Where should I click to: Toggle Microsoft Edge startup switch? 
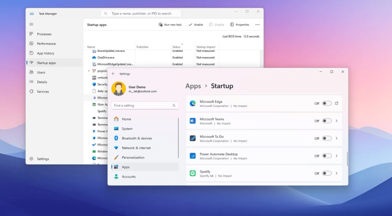click(x=326, y=104)
